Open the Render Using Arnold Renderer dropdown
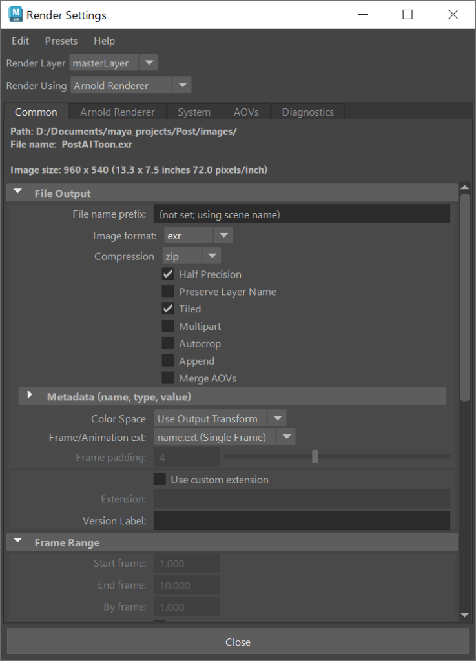 point(130,85)
